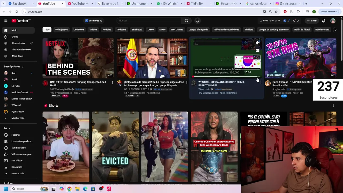Seek on WESTCOL preview progress bar

pos(226,77)
